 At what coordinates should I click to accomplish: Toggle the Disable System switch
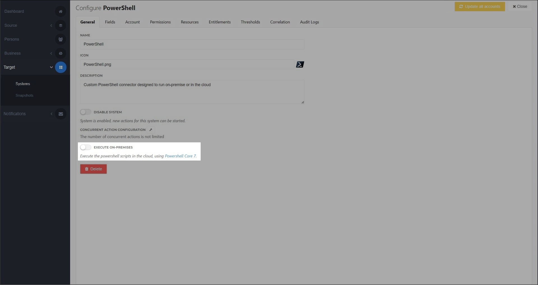85,112
